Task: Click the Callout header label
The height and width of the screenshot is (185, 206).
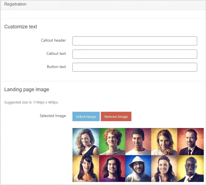Action: pyautogui.click(x=53, y=40)
